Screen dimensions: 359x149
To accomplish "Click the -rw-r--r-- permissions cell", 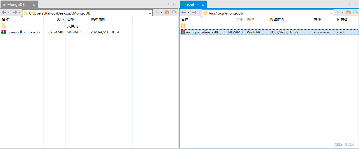I will (322, 32).
